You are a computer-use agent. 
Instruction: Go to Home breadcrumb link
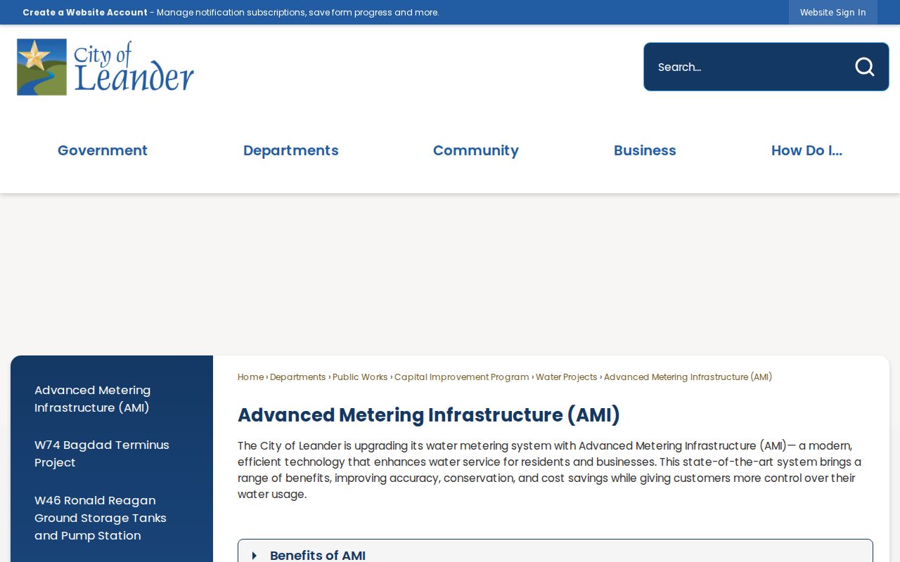point(251,377)
